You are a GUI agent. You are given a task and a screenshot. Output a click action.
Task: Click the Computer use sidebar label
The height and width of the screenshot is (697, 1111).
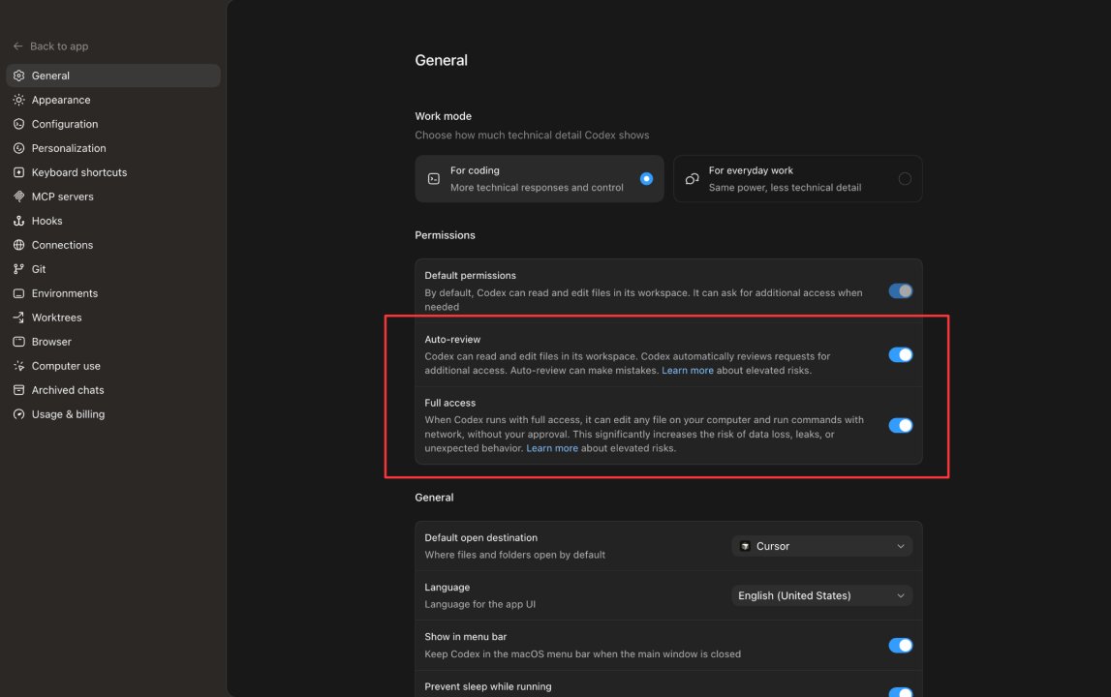pyautogui.click(x=66, y=366)
